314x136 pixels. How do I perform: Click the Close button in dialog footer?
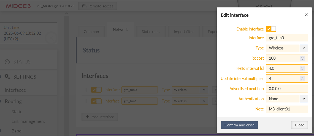[x=300, y=125]
